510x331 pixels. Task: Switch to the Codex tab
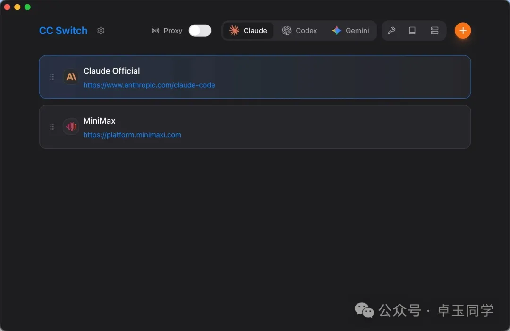point(299,31)
